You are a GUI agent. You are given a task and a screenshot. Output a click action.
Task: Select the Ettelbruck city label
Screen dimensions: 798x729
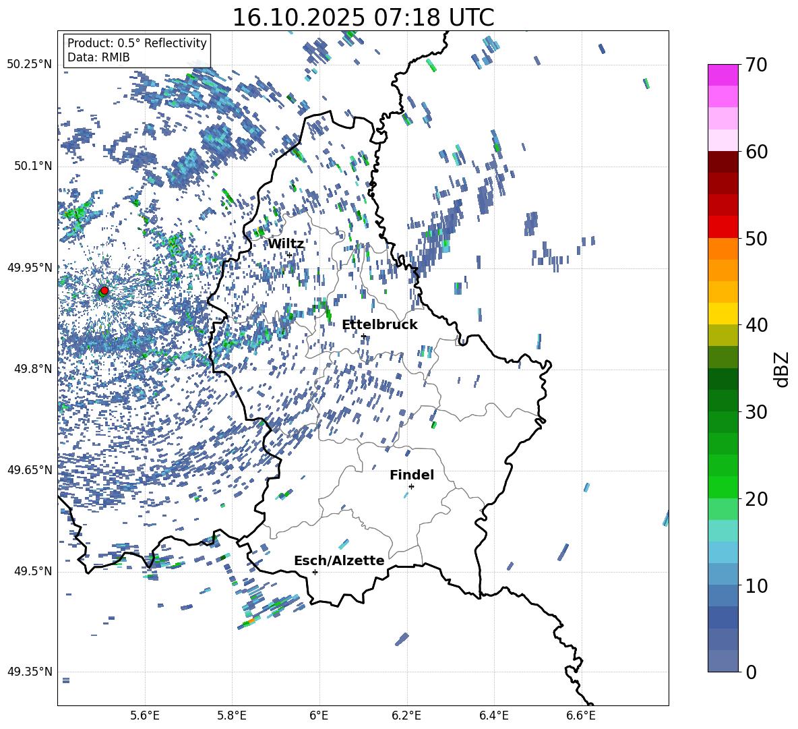[x=379, y=324]
